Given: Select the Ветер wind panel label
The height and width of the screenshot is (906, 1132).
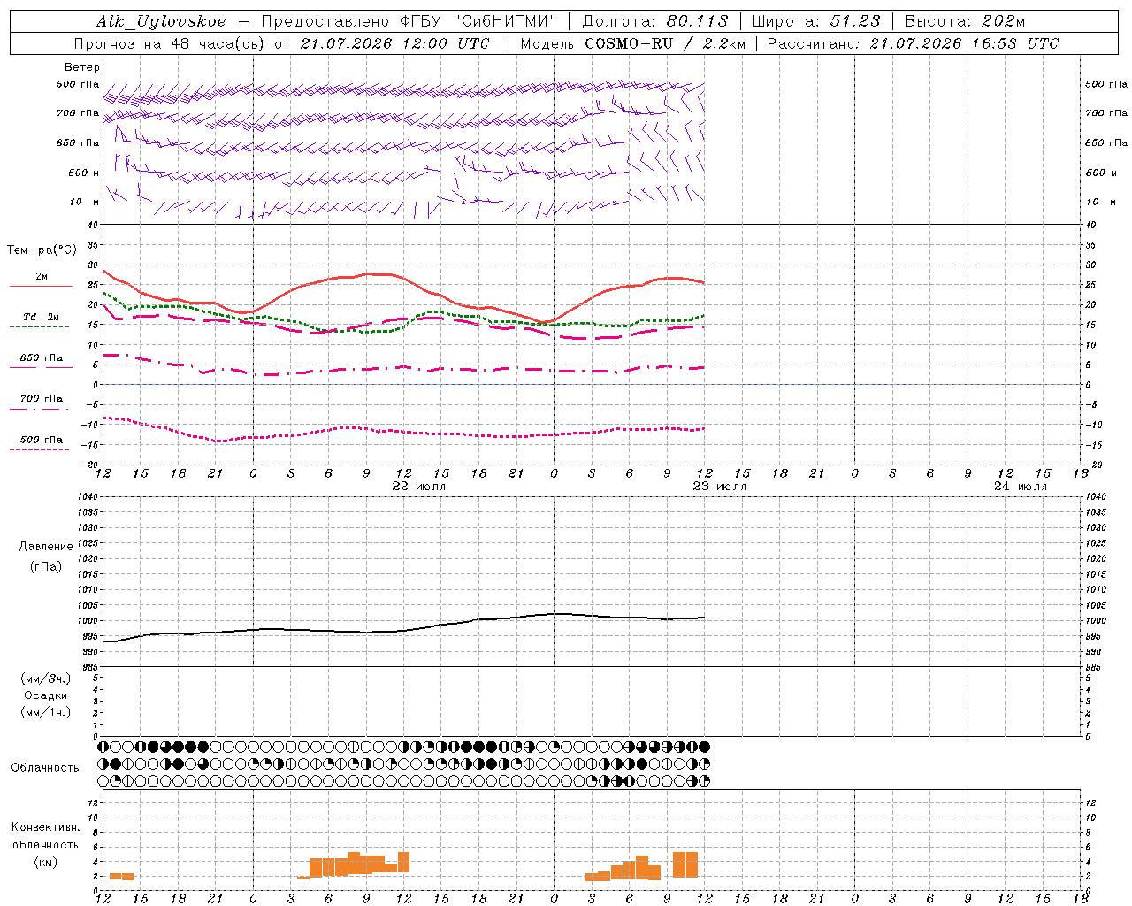Looking at the screenshot, I should 82,67.
